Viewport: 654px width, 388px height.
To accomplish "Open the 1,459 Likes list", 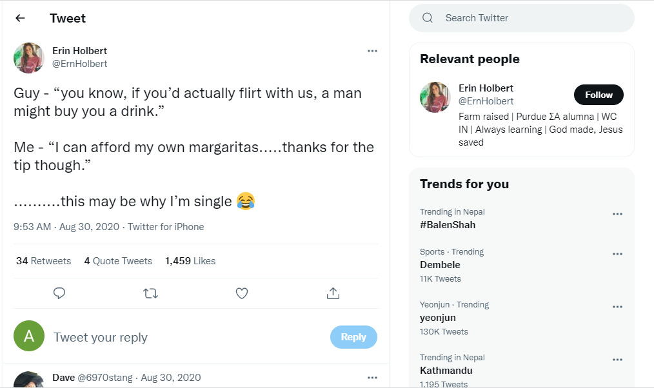I will coord(190,261).
